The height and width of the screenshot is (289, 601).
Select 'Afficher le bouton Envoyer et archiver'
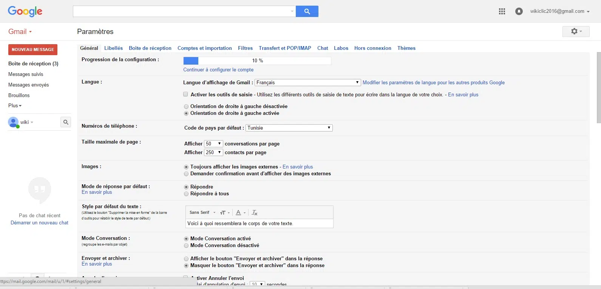[186, 259]
